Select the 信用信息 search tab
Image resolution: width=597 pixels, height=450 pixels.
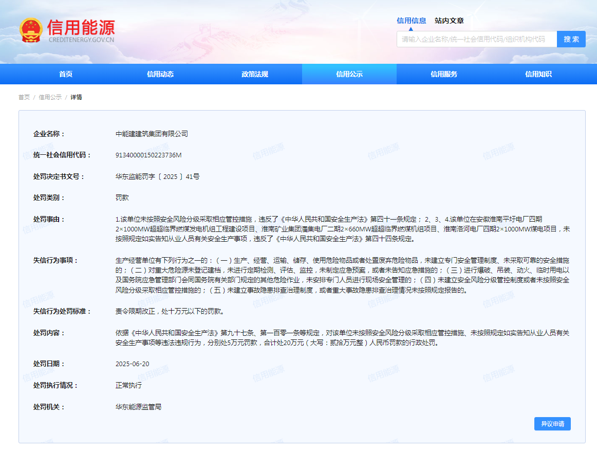point(411,21)
